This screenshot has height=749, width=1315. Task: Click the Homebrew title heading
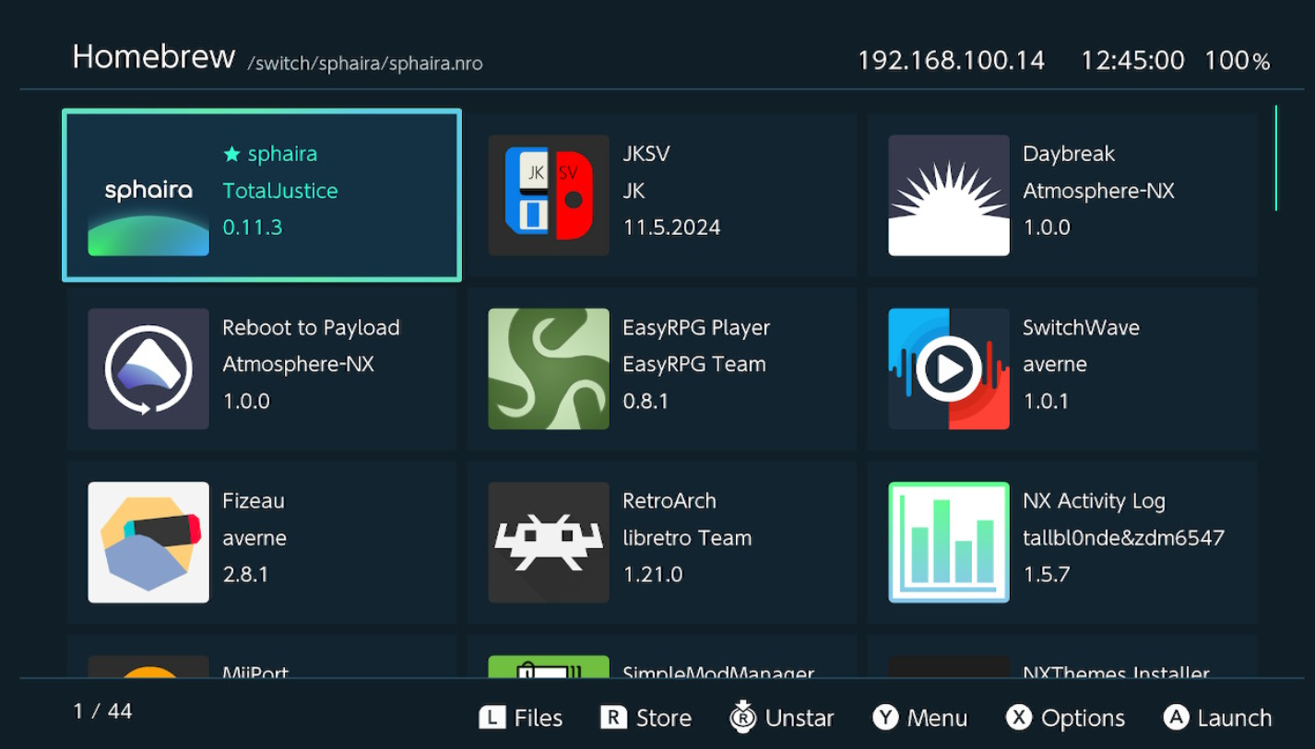click(x=153, y=57)
